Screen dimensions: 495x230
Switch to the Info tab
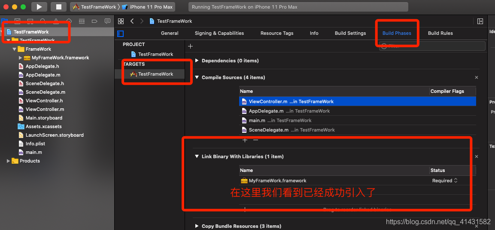click(314, 33)
